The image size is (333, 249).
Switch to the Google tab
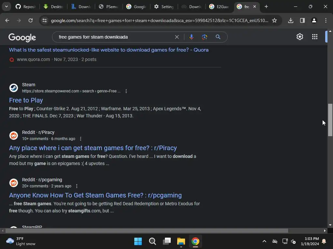pos(136,7)
